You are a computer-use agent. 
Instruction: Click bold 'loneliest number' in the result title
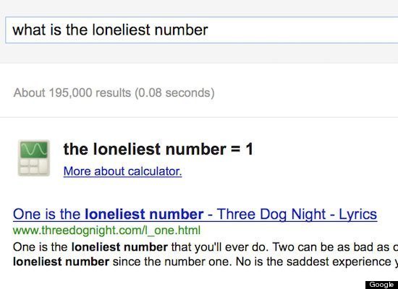point(144,214)
